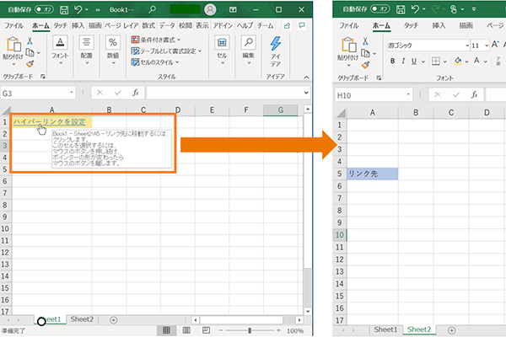
Task: Click the Italic button in the font group
Action: click(x=404, y=62)
